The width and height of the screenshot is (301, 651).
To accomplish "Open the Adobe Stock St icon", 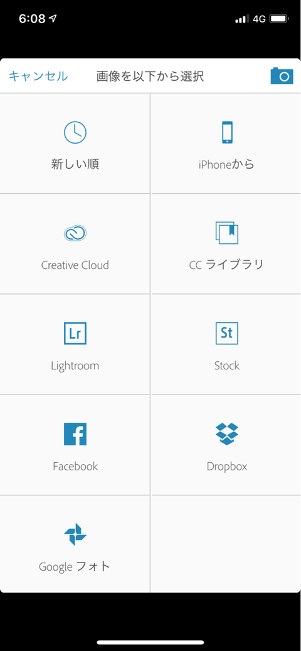I will pos(226,333).
